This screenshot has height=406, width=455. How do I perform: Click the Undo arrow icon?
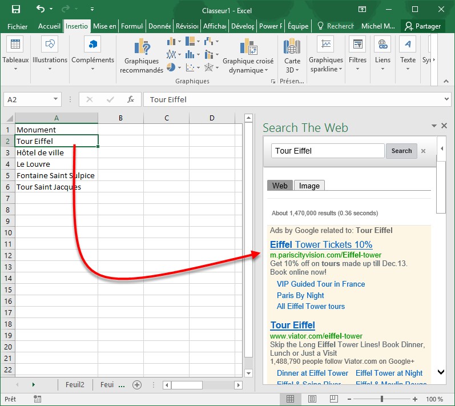pyautogui.click(x=41, y=9)
